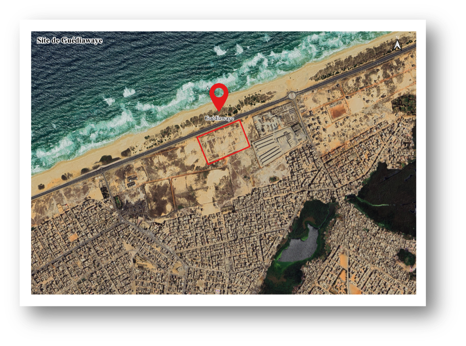466x346 pixels.
Task: Click the gray lake surrounded by green vegetation
Action: point(299,245)
